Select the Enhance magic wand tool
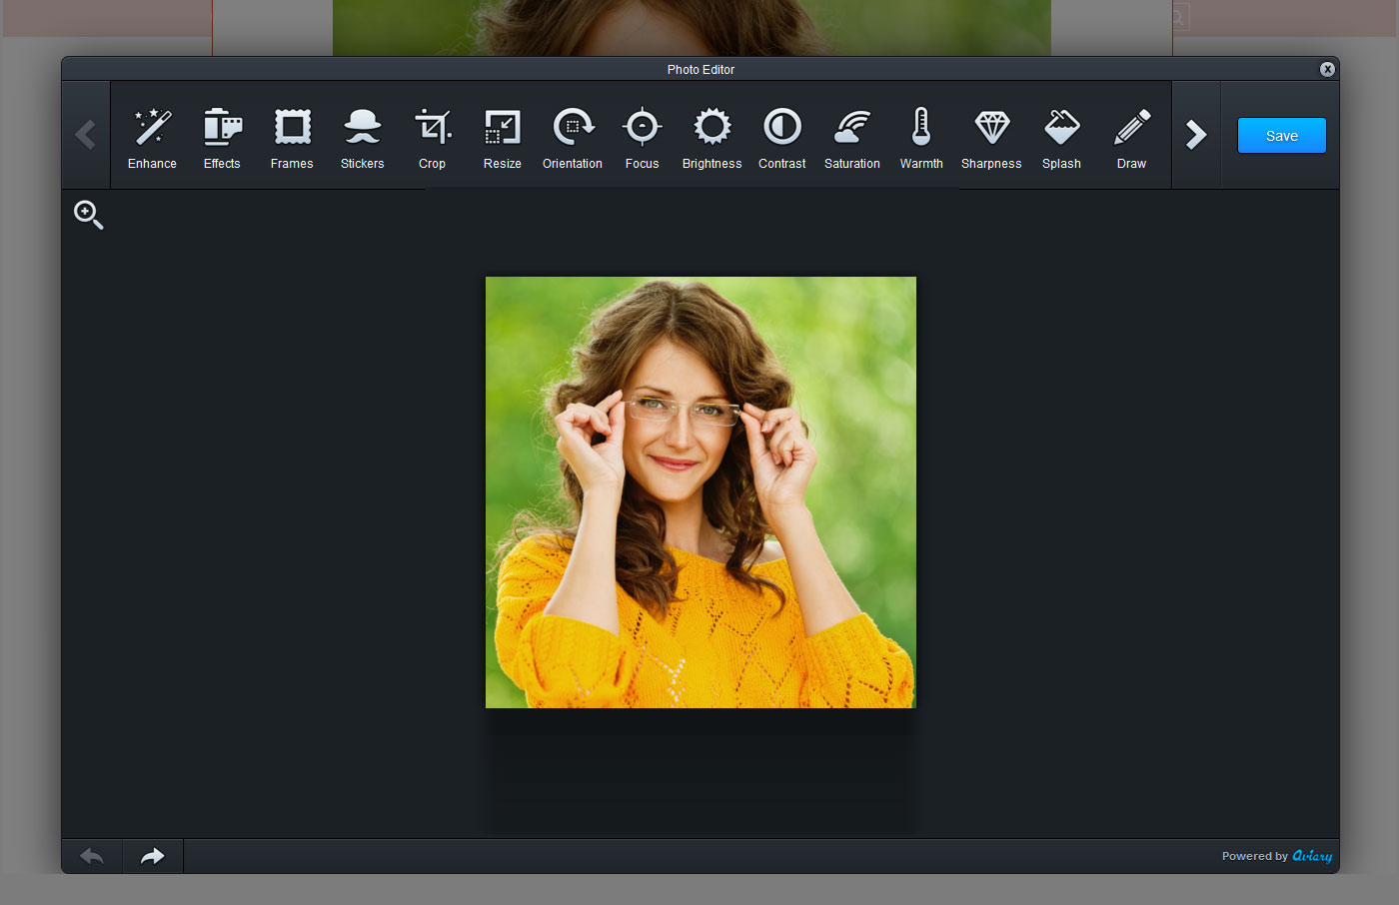 (x=152, y=137)
